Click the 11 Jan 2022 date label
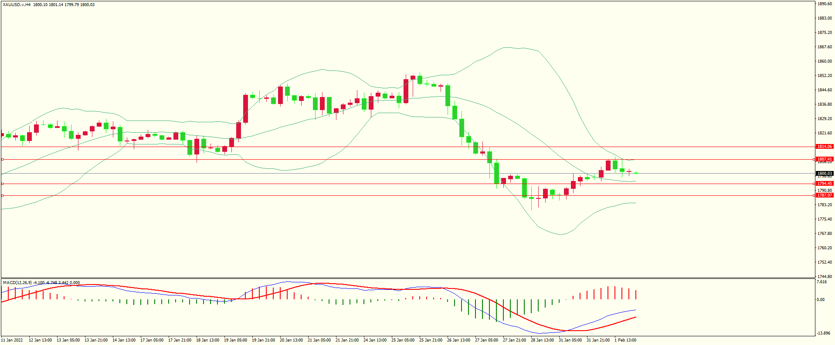 pos(12,340)
